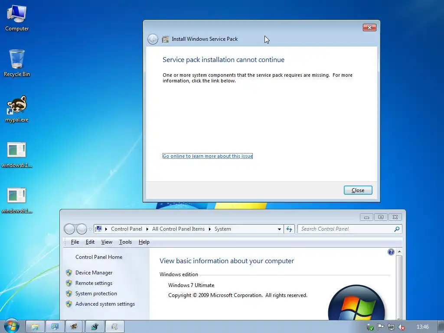
Task: Click the Close button in Service Pack dialog
Action: point(358,190)
